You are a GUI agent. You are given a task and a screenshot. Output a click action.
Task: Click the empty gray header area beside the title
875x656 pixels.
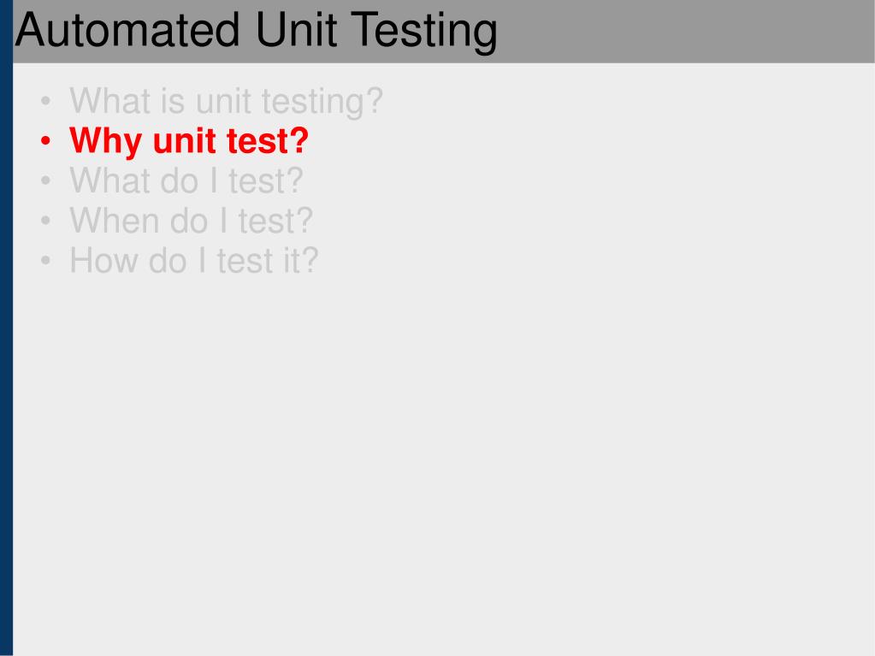pos(686,32)
